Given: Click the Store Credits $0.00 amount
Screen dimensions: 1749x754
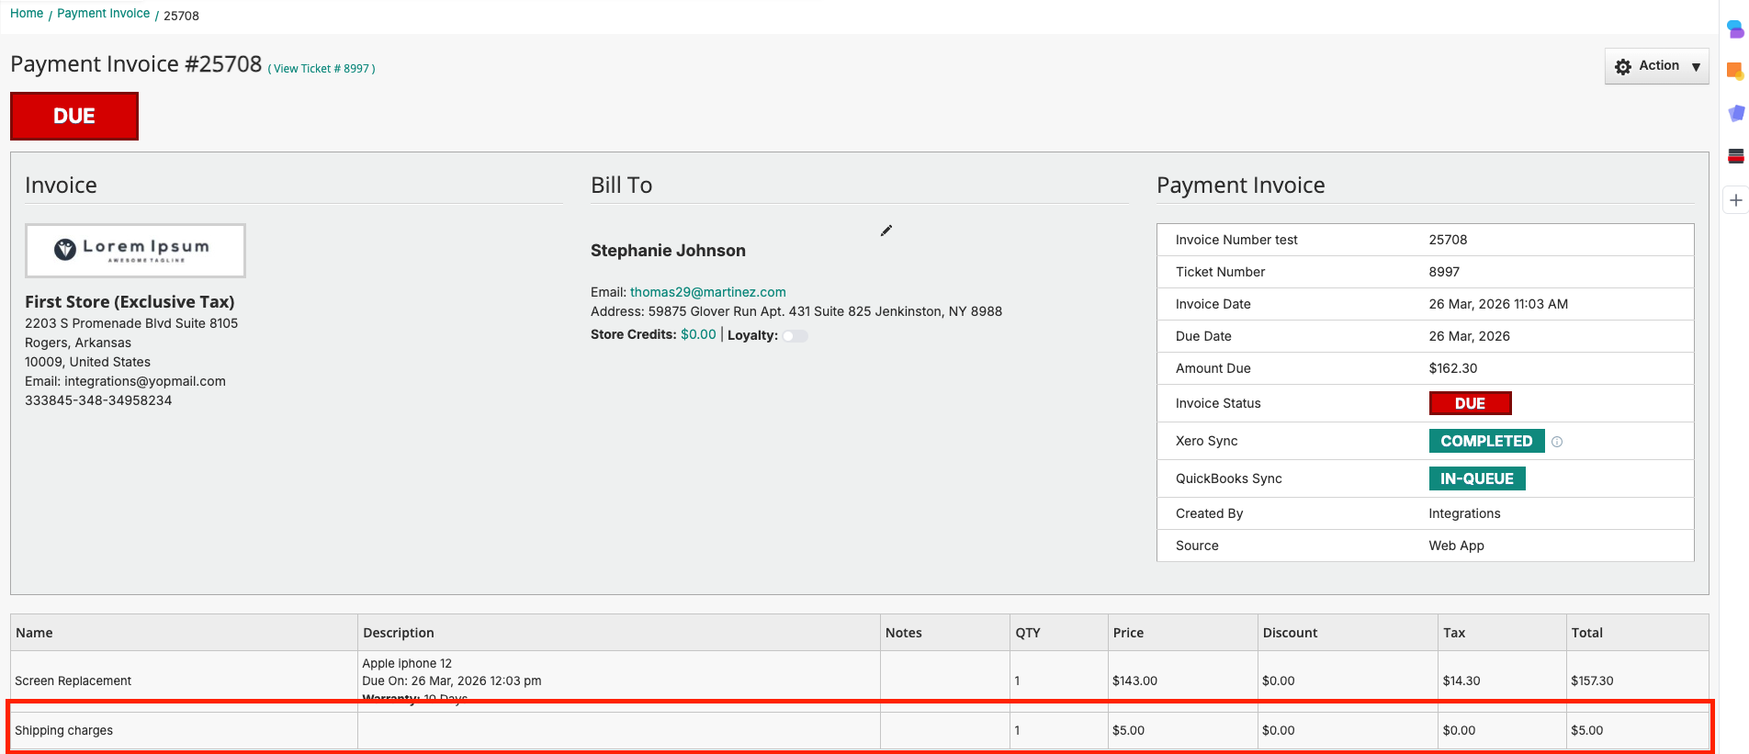Looking at the screenshot, I should click(x=698, y=334).
